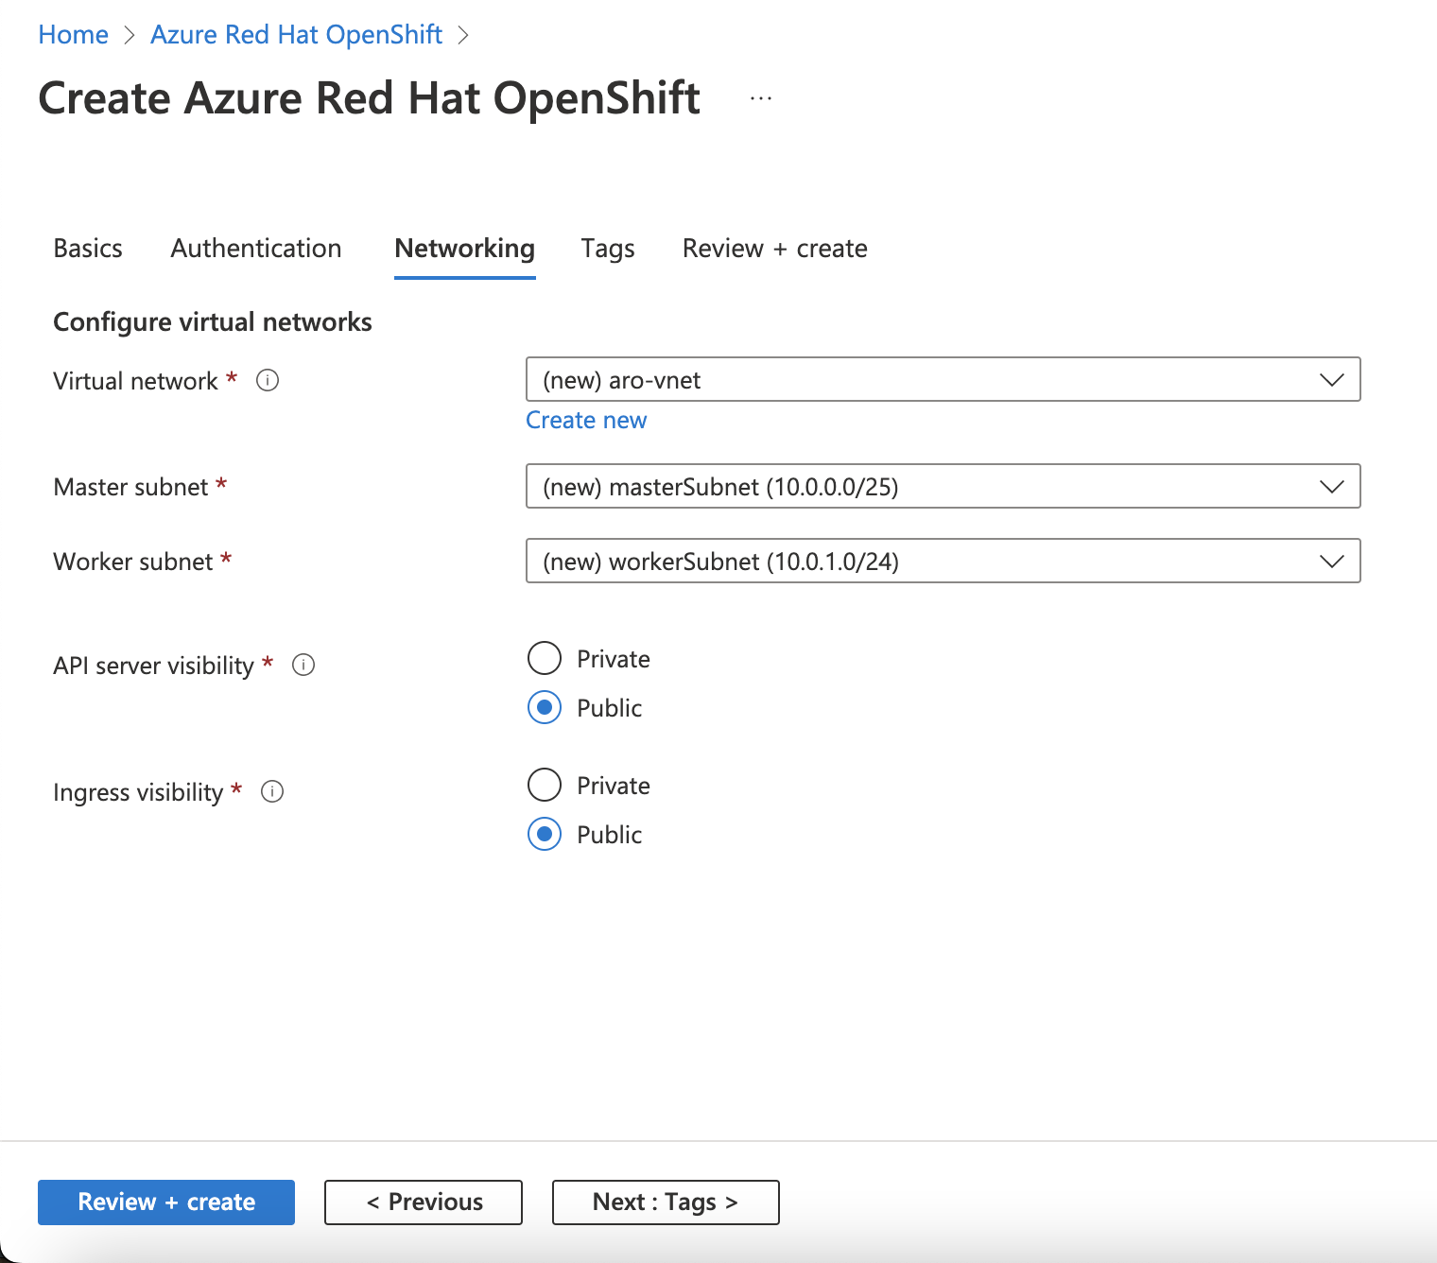Click the Ingress visibility info icon
1437x1263 pixels.
271,791
